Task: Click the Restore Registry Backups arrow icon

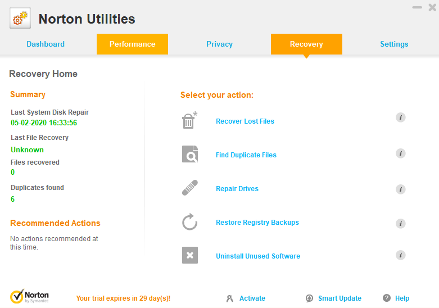Action: (x=190, y=222)
